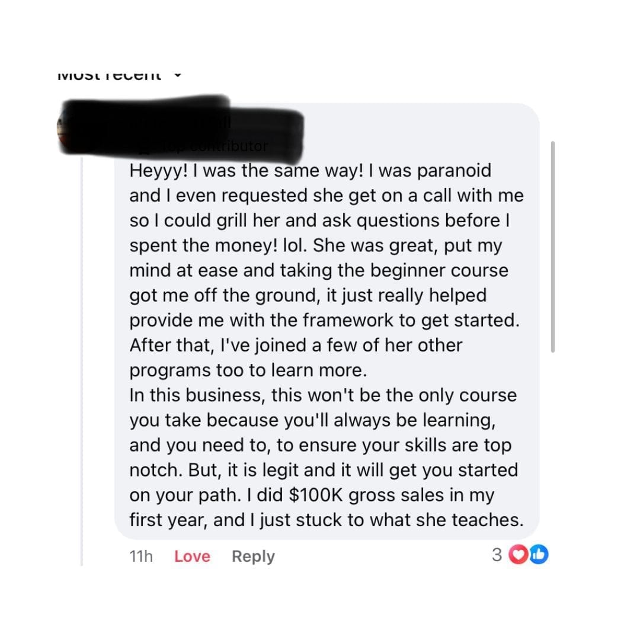Click the Love button under the comment
The width and height of the screenshot is (640, 640).
click(x=192, y=556)
